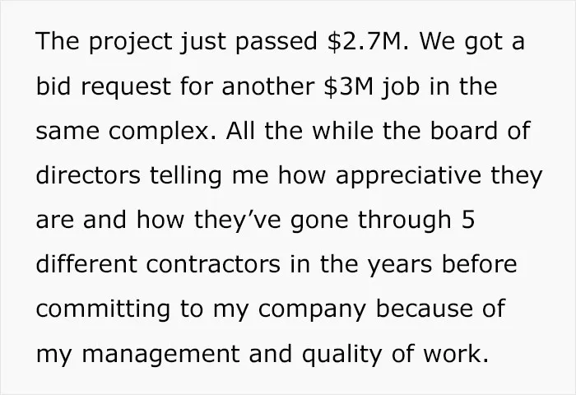Click the word "board" in the third line

point(463,130)
